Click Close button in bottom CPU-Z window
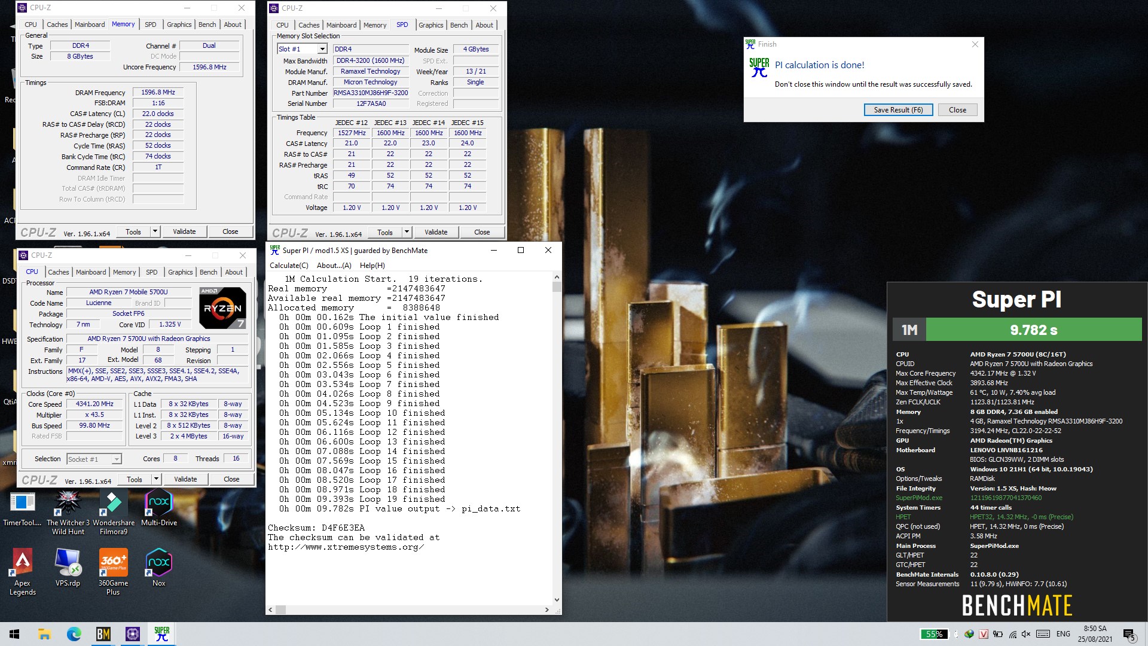 click(x=231, y=479)
